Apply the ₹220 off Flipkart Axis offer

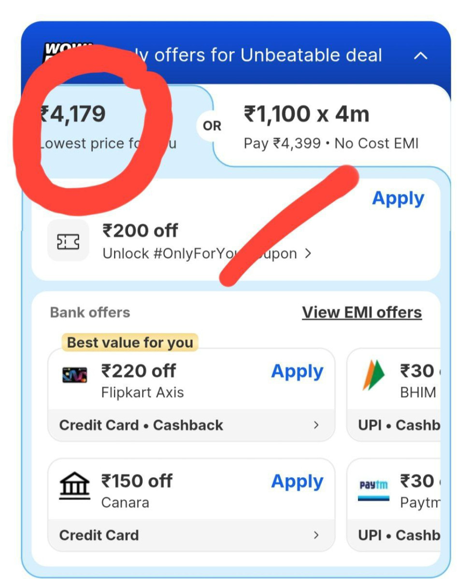[x=297, y=372]
